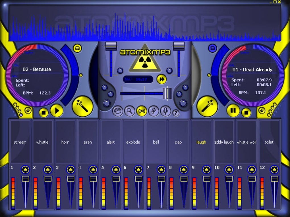
Task: Click the deck A track title 02 - Because
Action: click(x=37, y=69)
